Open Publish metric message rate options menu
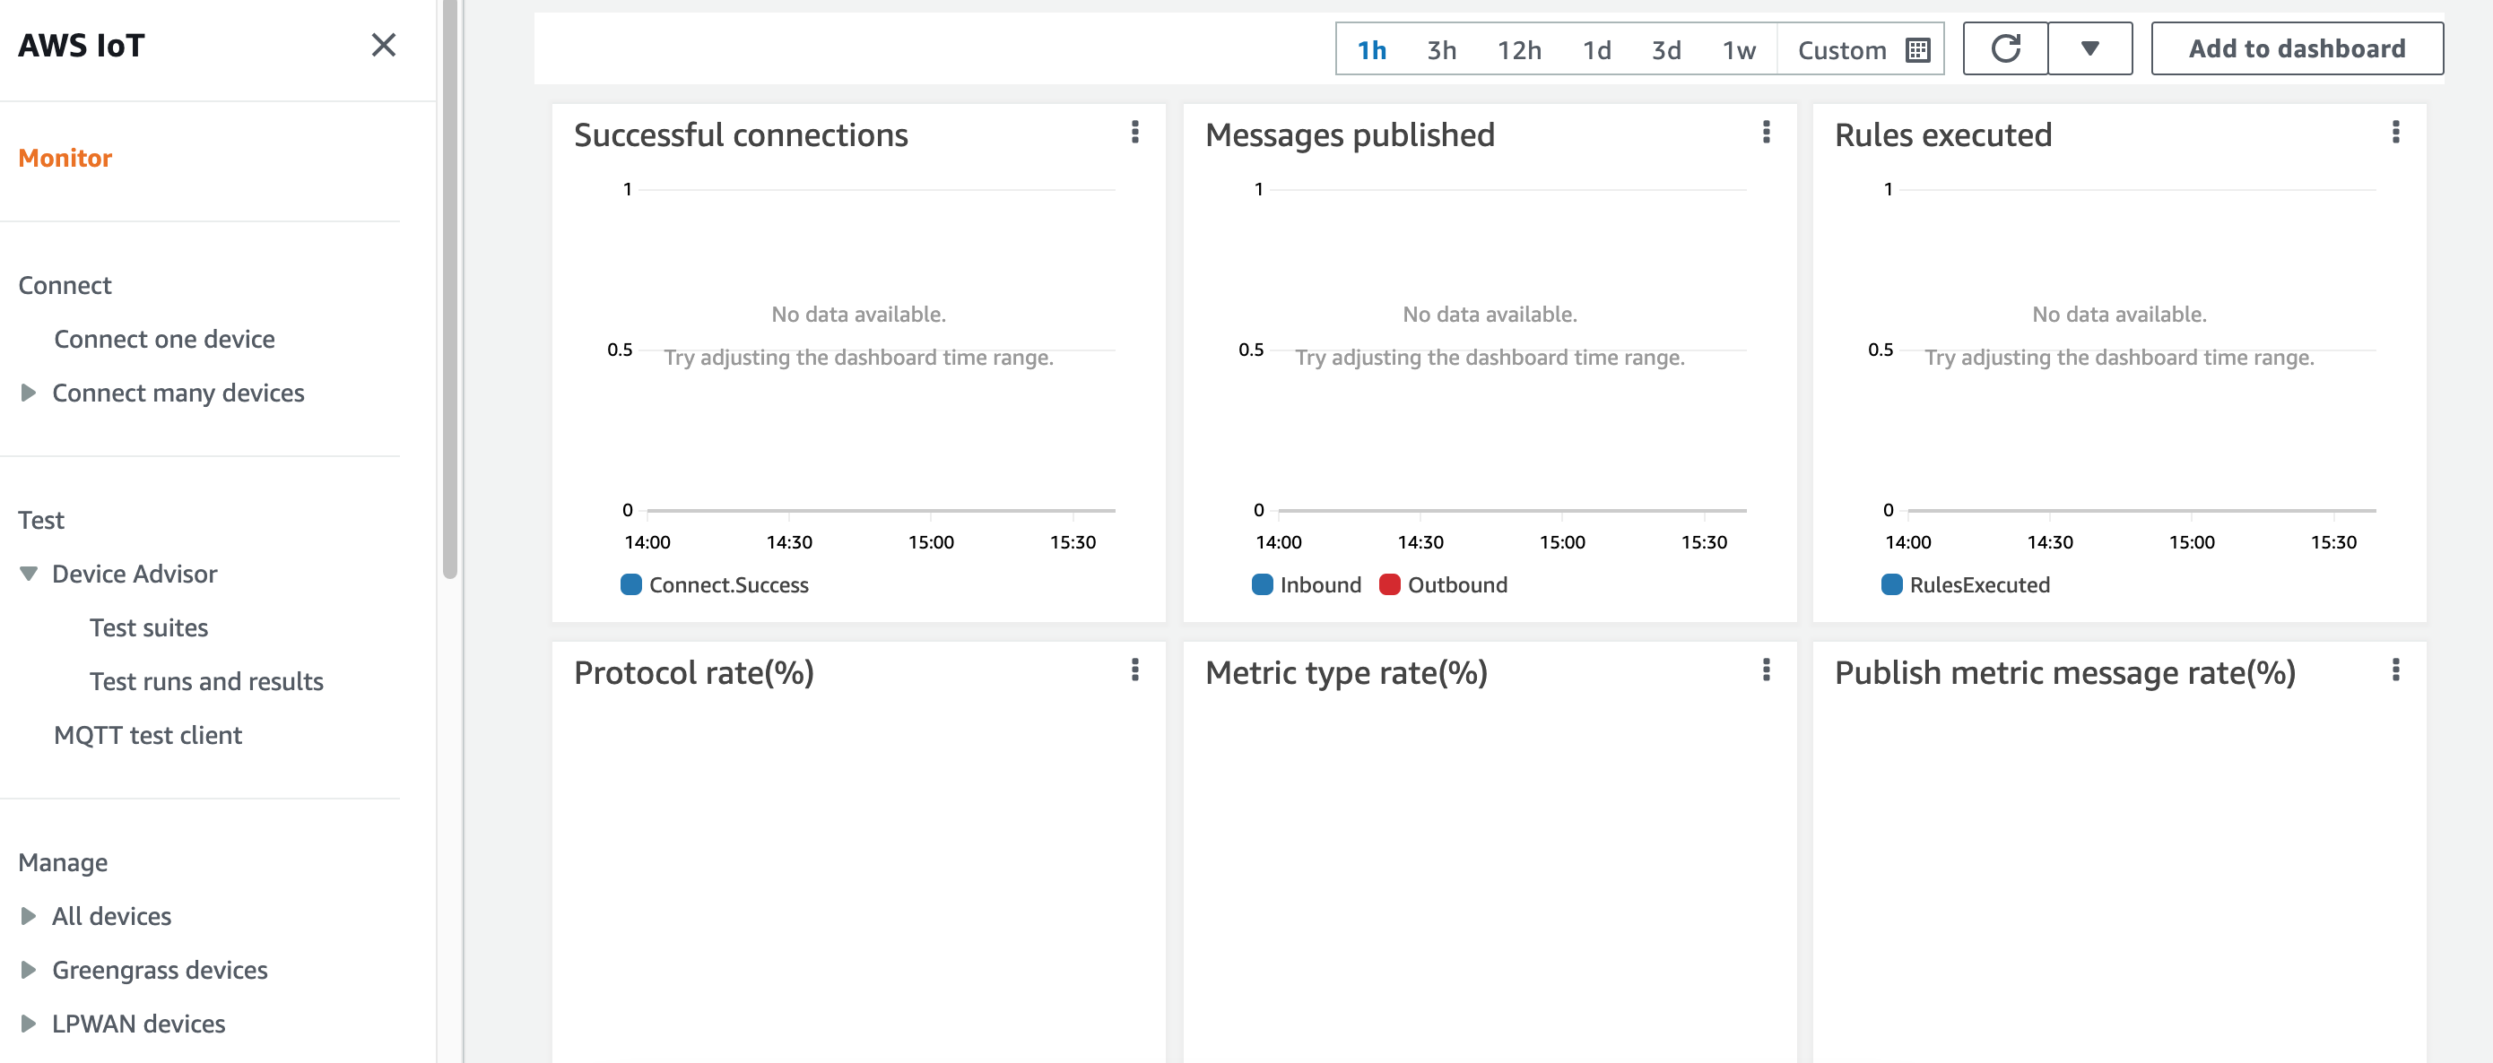 coord(2395,670)
